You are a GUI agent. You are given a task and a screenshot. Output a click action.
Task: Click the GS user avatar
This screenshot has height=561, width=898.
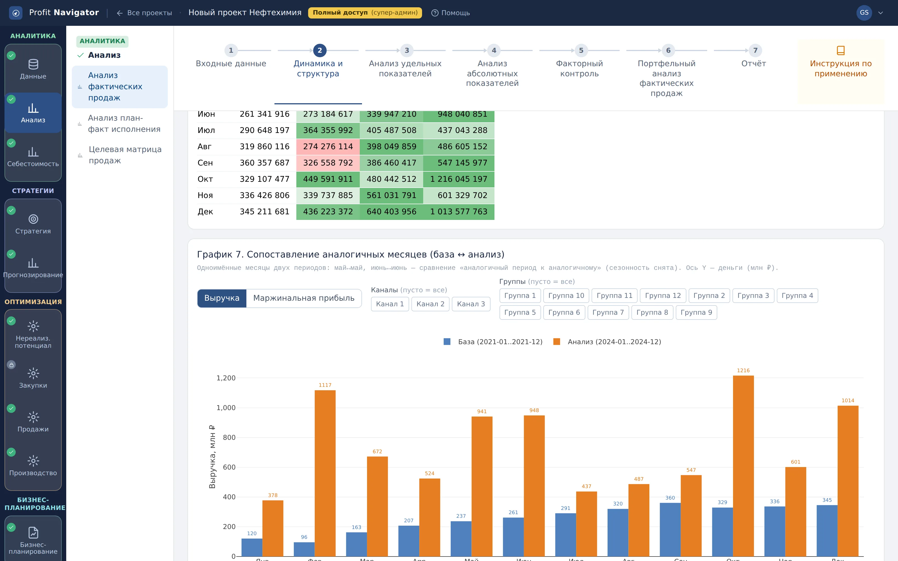tap(864, 13)
